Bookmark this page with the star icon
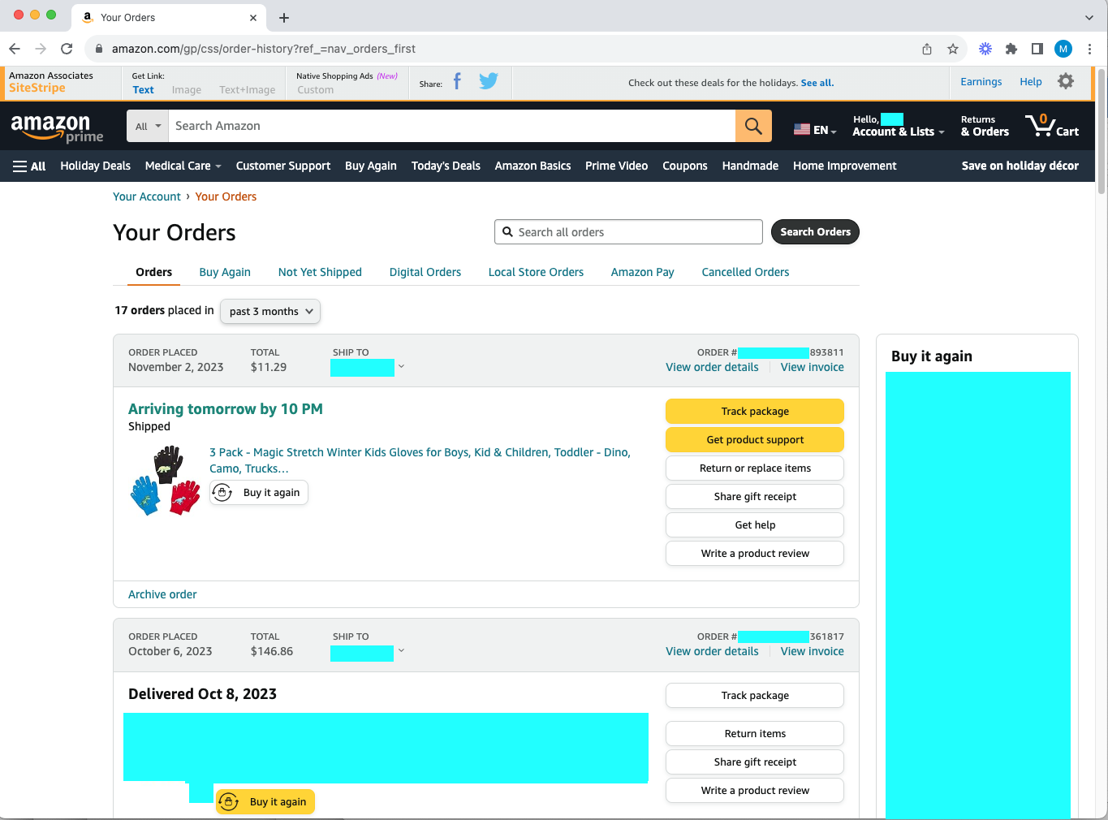This screenshot has height=820, width=1108. pos(953,49)
